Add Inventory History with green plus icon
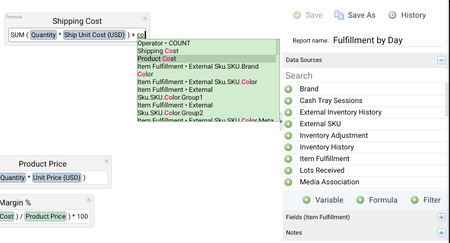450x243 pixels. coord(288,147)
